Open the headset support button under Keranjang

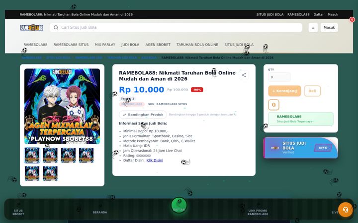coord(273,105)
